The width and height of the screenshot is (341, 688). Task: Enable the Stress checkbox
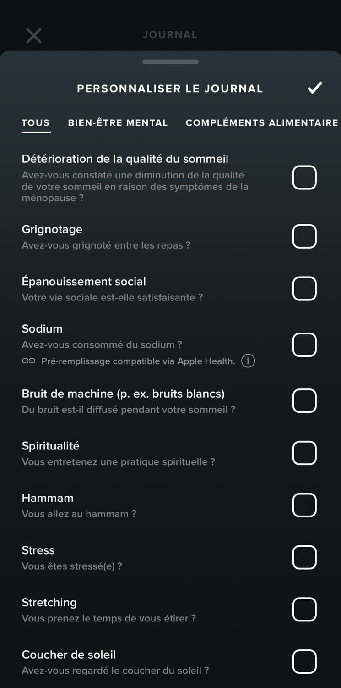pos(304,557)
